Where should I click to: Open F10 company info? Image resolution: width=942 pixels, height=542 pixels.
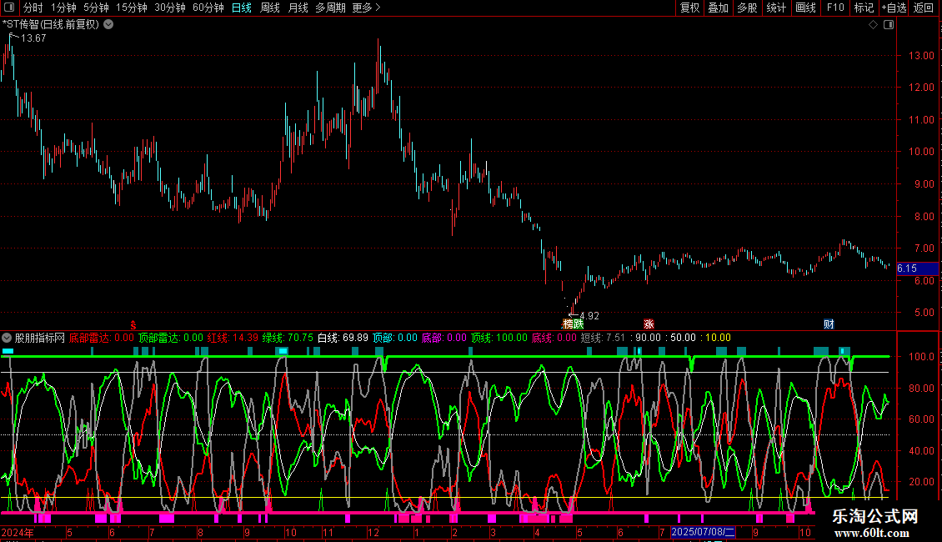point(835,8)
